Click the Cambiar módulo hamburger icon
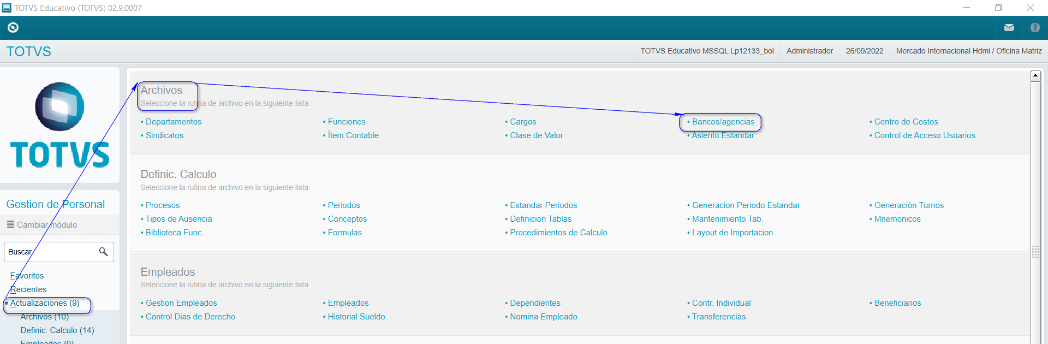This screenshot has width=1048, height=344. coord(10,224)
